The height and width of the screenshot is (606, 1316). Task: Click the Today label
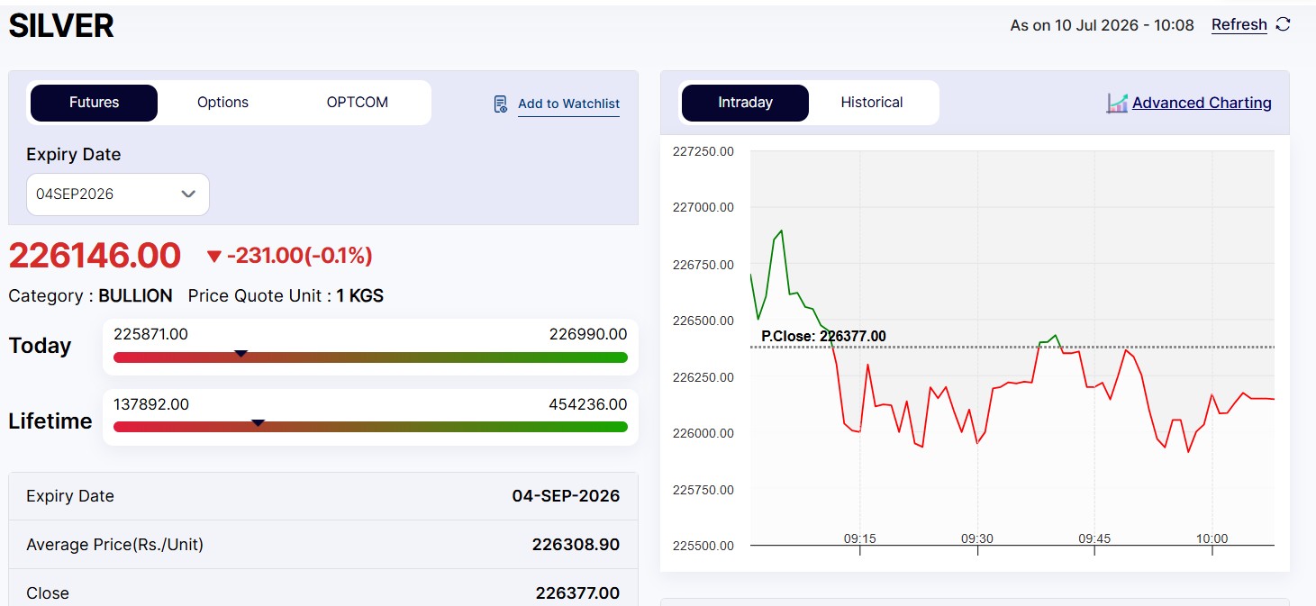pos(40,346)
